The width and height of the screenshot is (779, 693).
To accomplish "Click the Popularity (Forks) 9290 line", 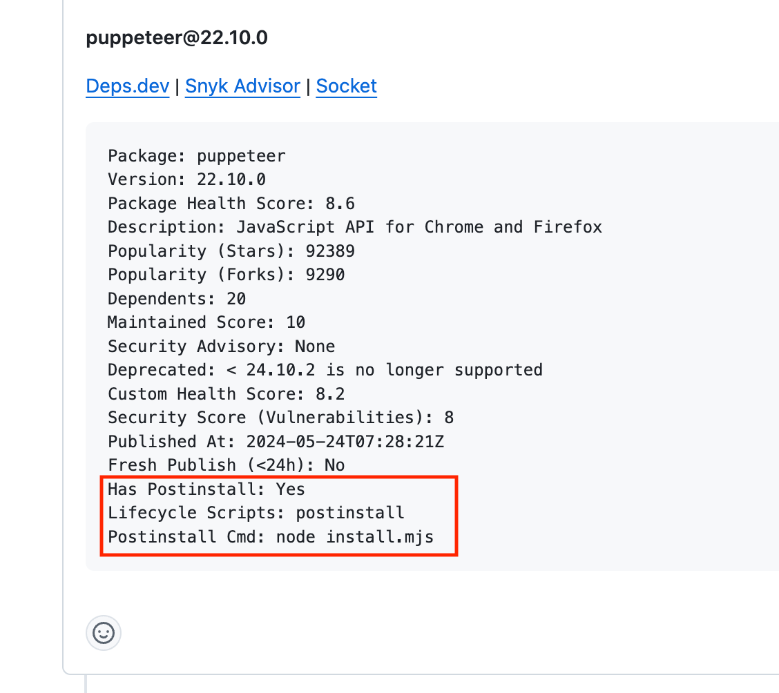I will click(x=226, y=275).
